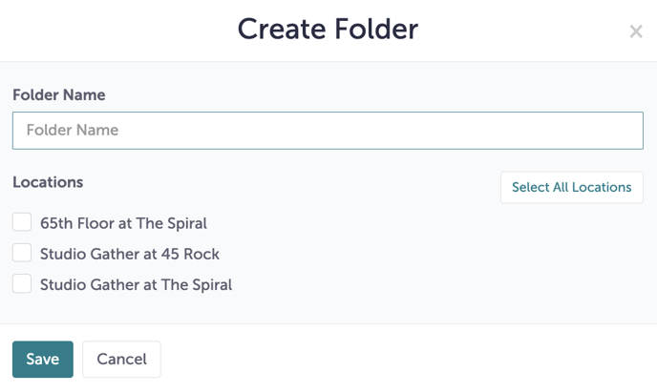Click the 'Studio Gather at The Spiral' label text
This screenshot has height=392, width=657.
[x=136, y=284]
